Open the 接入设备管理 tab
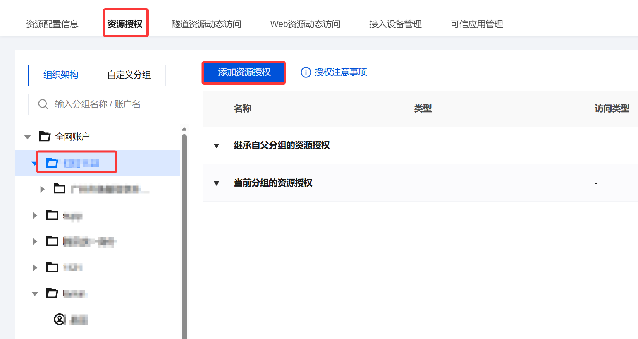 395,24
